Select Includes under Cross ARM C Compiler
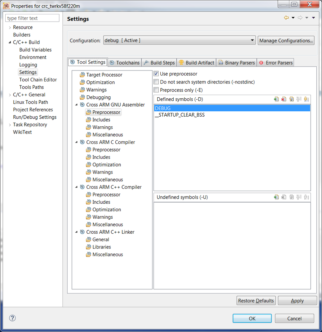Image resolution: width=322 pixels, height=332 pixels. tap(101, 157)
